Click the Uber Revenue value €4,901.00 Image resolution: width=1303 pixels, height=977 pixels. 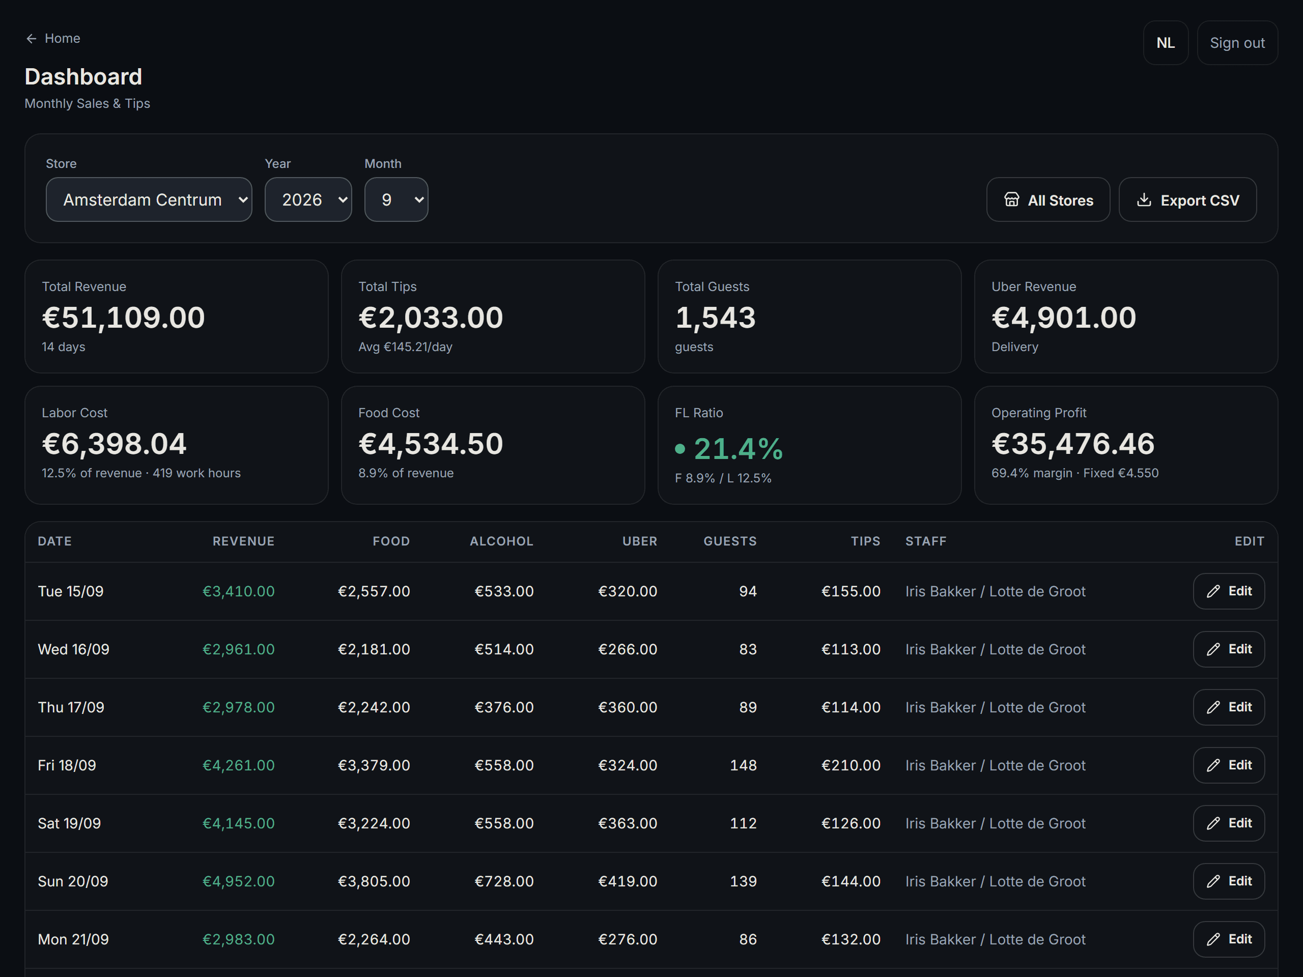tap(1064, 318)
